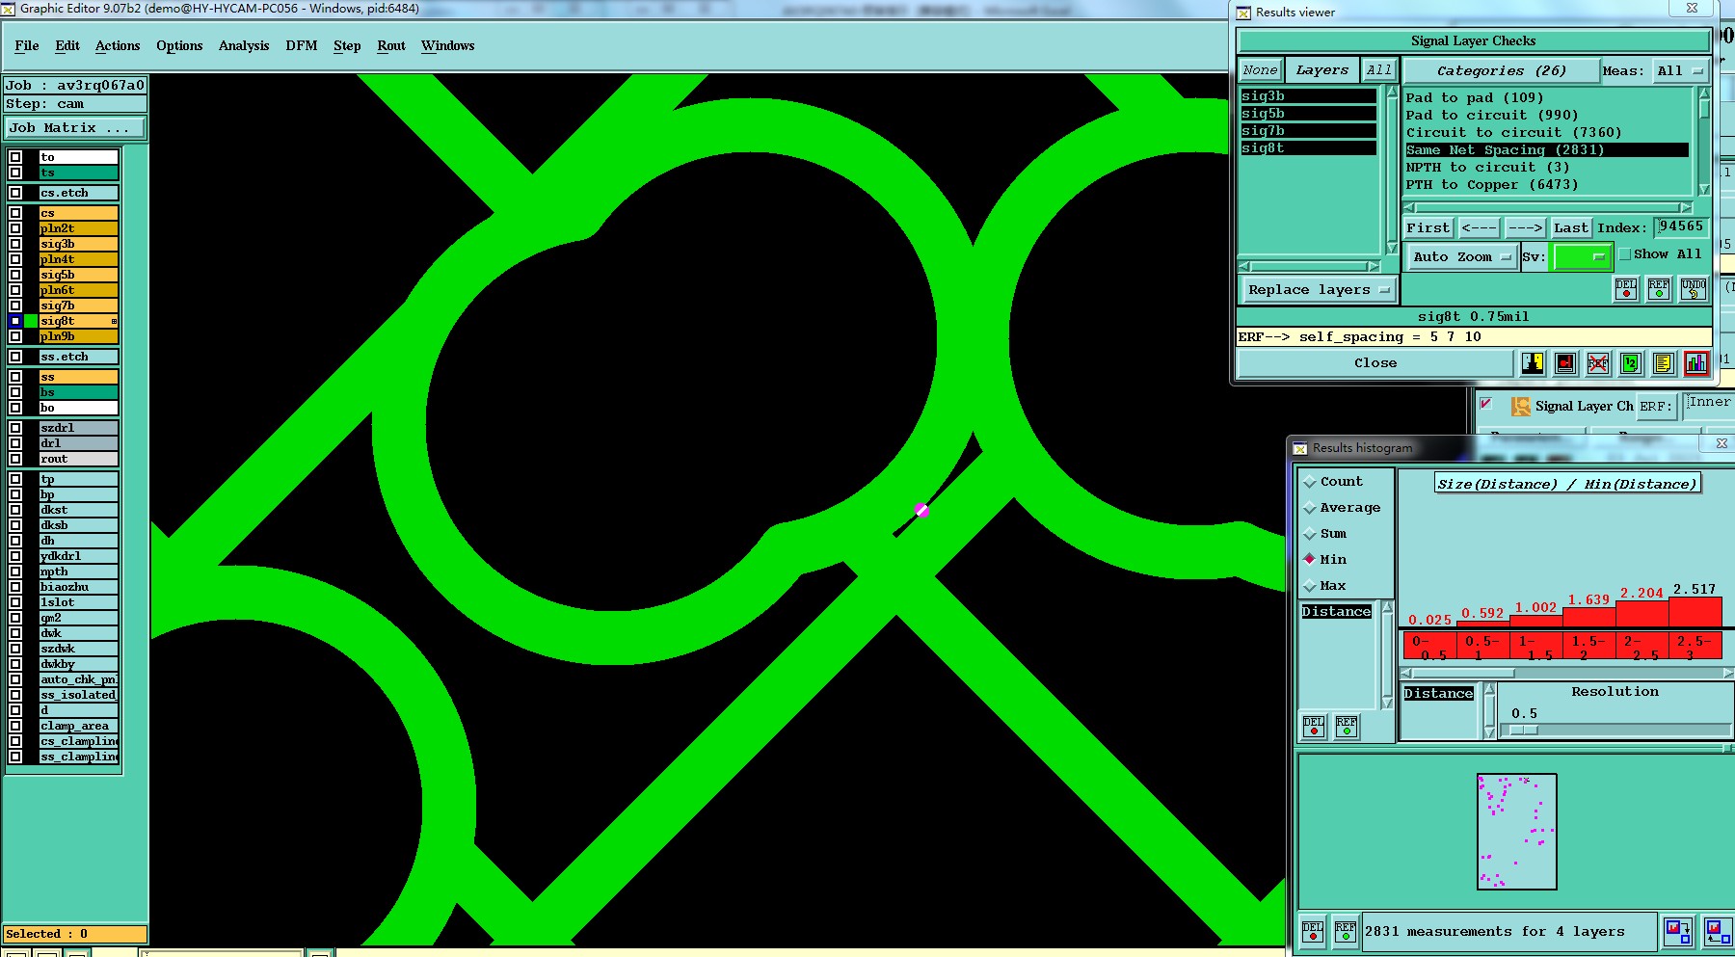This screenshot has width=1735, height=957.
Task: Click DEL icon in Results viewer toolbar
Action: (1626, 289)
